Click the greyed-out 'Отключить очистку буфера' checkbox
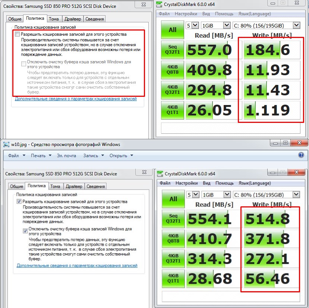Viewport: 309px width, 308px height. pyautogui.click(x=23, y=64)
